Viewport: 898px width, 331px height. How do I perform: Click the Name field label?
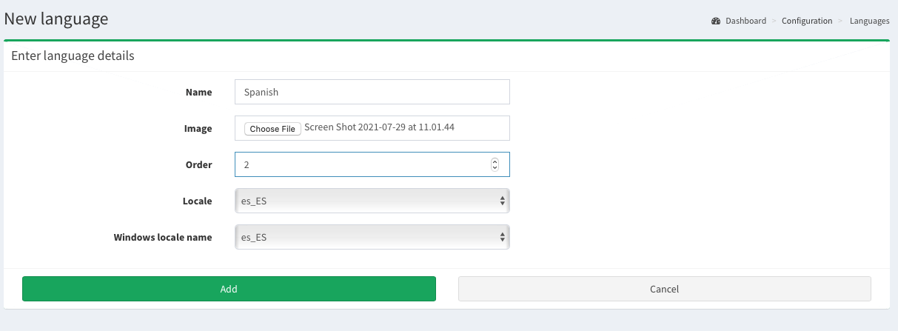[198, 93]
